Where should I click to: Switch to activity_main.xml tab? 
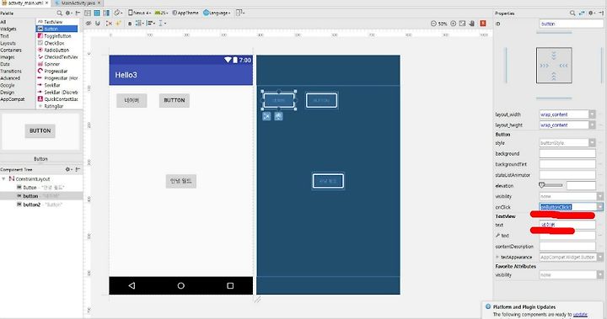[x=25, y=3]
